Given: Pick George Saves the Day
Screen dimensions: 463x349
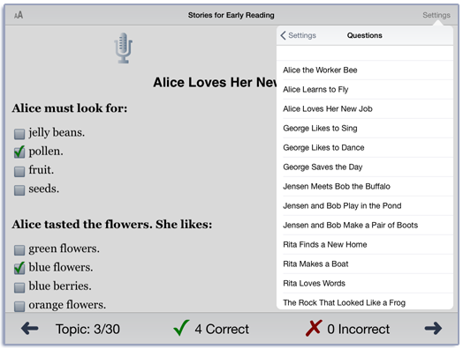Looking at the screenshot, I should pos(365,167).
